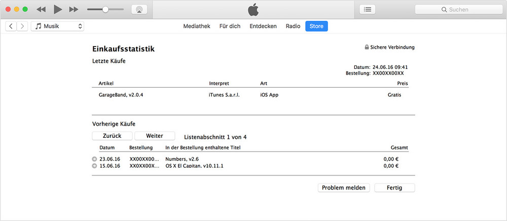The image size is (507, 221).
Task: Click the 'Gesamt' column header
Action: (400, 148)
